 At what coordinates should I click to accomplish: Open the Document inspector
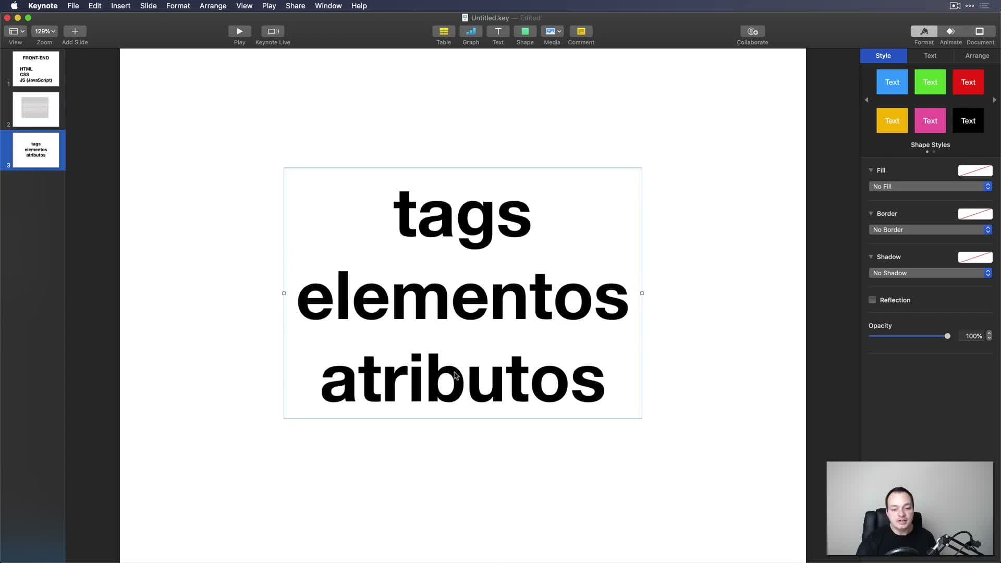point(980,31)
